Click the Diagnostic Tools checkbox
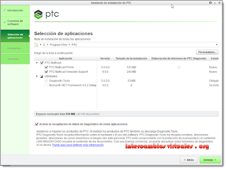226x169 pixels. pos(46,81)
